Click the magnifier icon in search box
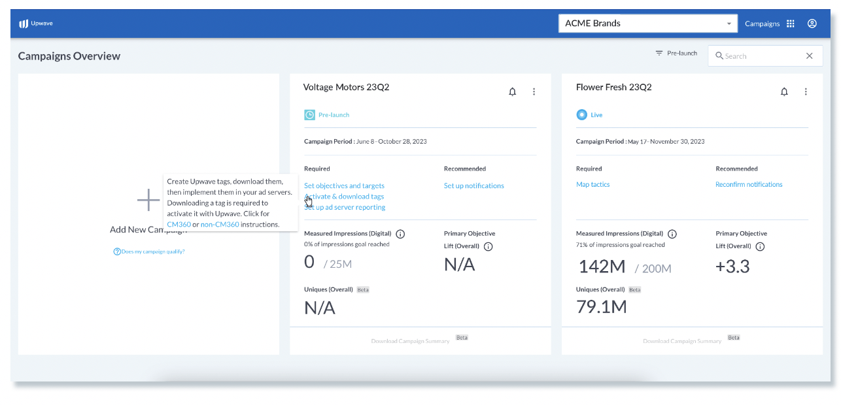The width and height of the screenshot is (841, 405). click(719, 56)
